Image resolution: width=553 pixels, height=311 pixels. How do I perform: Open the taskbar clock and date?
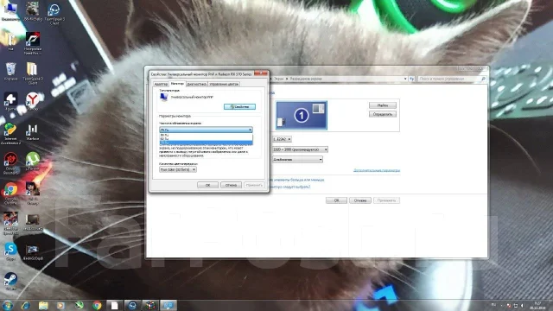pos(537,305)
